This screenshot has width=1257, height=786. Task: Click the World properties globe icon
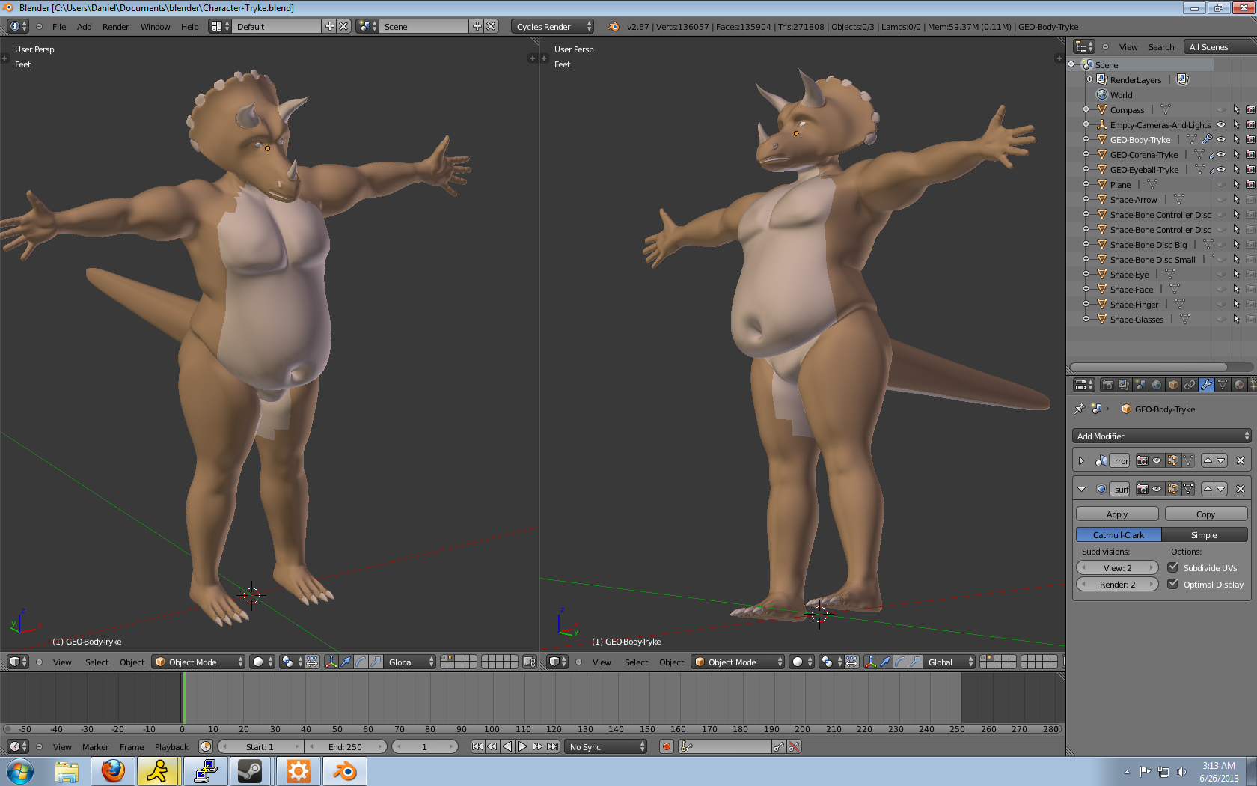click(1157, 385)
